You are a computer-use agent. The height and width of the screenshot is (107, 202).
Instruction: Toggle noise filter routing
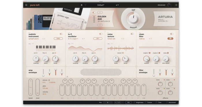click(168, 53)
